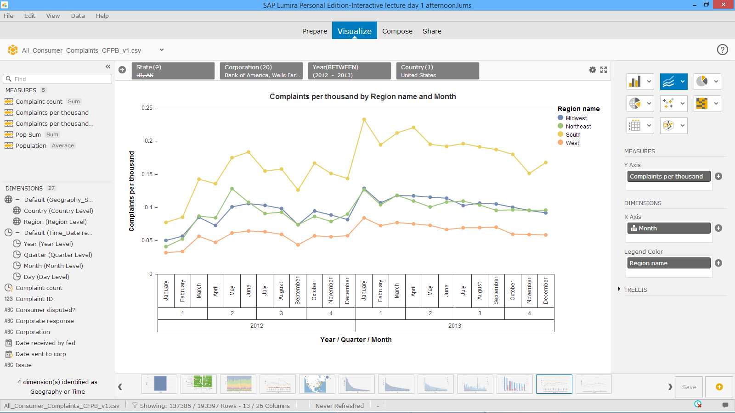
Task: Click the South legend color dot
Action: [560, 134]
